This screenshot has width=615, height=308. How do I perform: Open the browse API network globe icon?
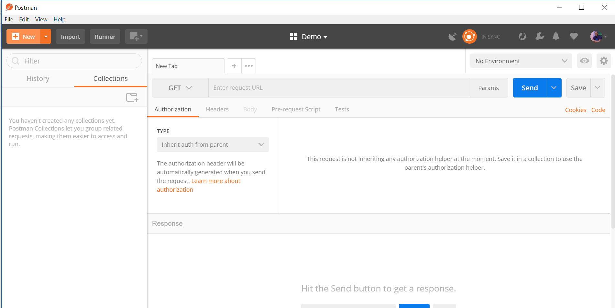click(522, 37)
